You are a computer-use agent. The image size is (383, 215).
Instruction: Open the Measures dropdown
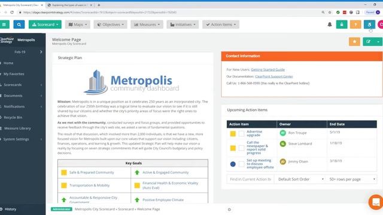pyautogui.click(x=147, y=24)
